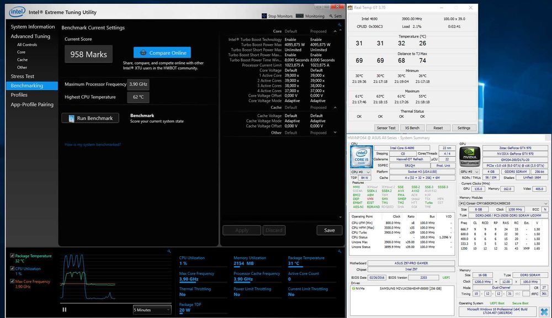Select Core under Advanced Tuning

point(21,52)
